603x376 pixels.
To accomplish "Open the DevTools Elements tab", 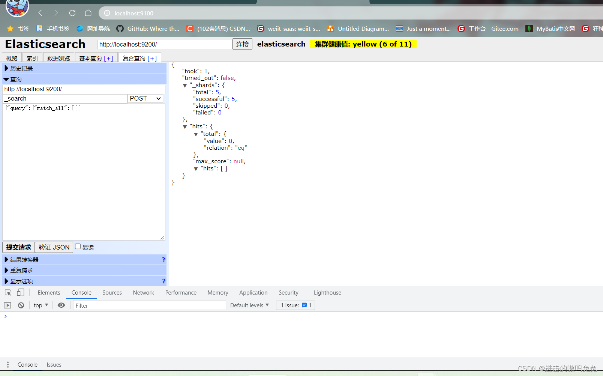I will (x=49, y=293).
